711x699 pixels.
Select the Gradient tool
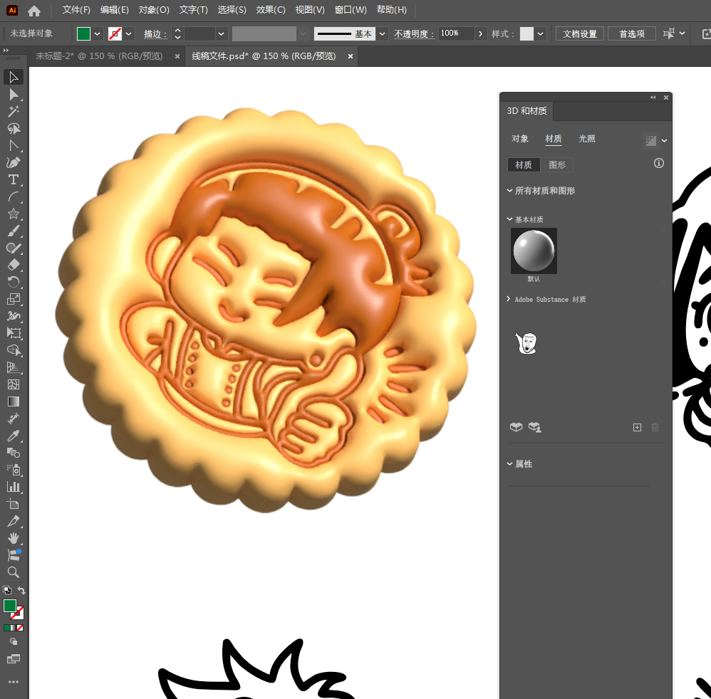(14, 401)
